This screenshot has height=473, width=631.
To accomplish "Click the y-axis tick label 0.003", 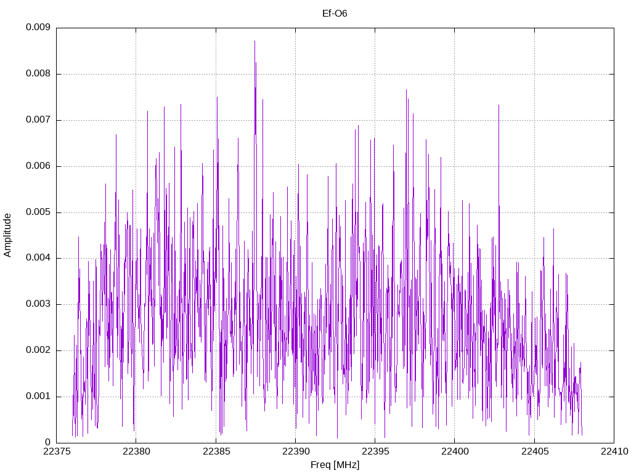I will pos(38,304).
